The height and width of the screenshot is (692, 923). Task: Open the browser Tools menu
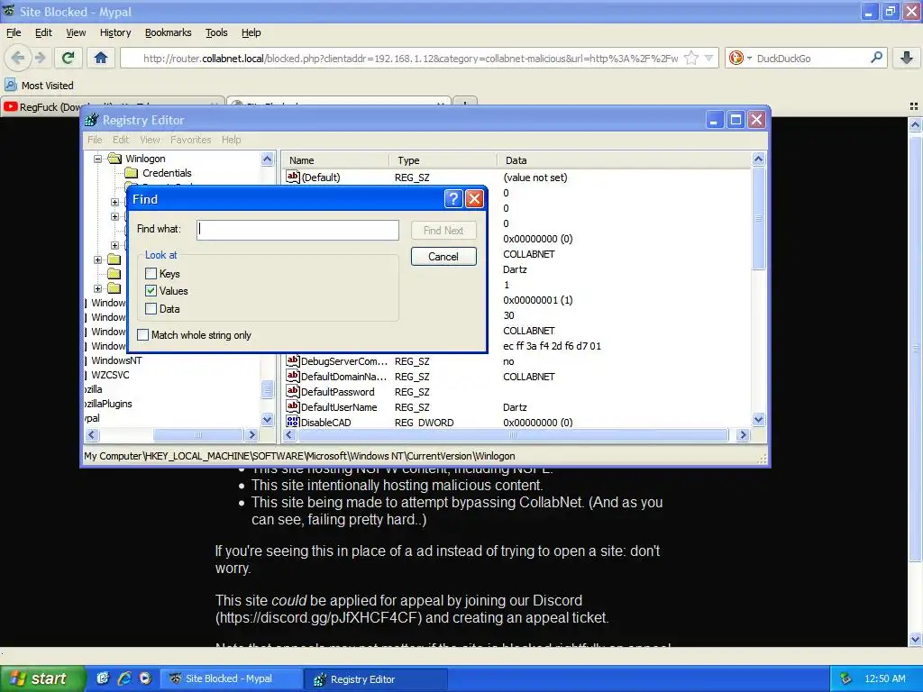click(x=216, y=33)
